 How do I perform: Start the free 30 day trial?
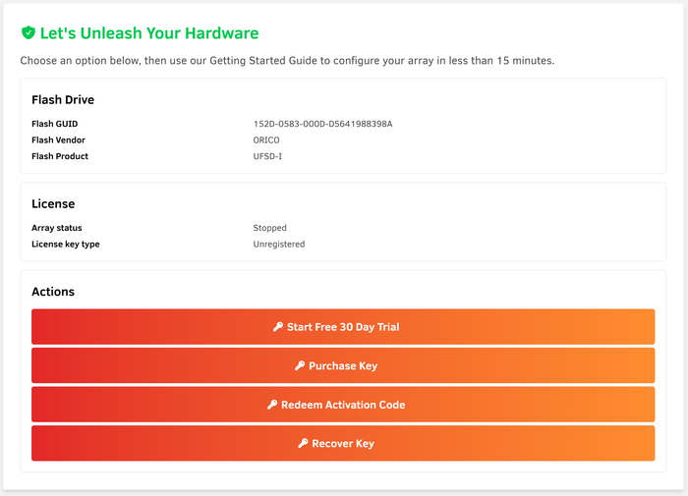click(343, 327)
